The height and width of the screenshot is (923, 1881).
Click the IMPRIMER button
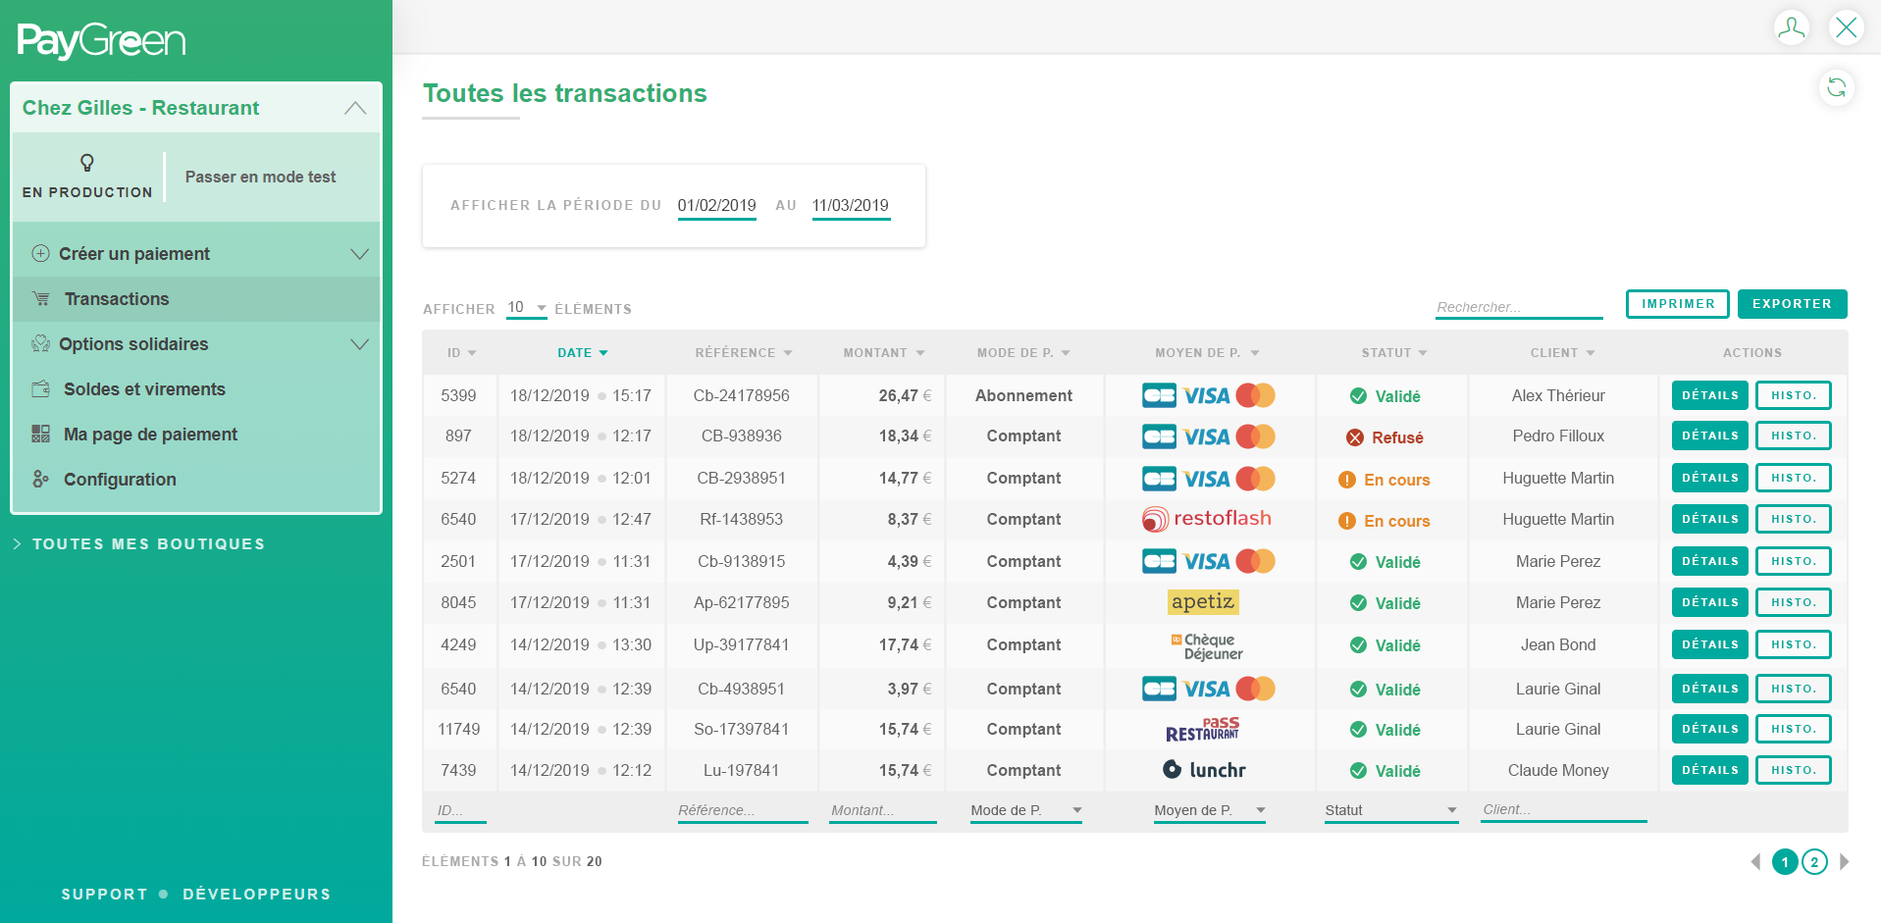click(1678, 304)
